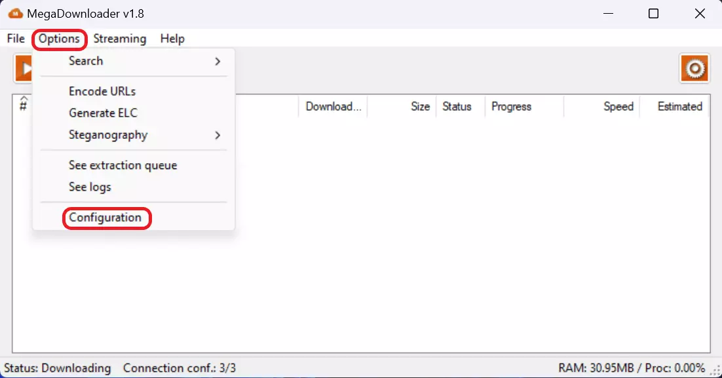Sort by the # column header

point(23,106)
